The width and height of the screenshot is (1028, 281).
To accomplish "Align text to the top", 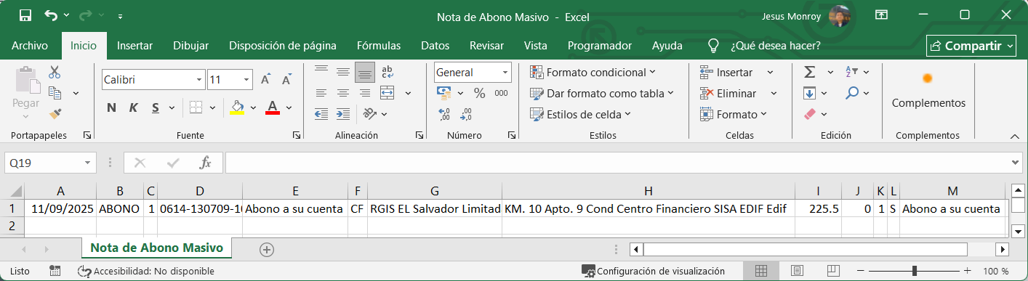I will point(321,72).
